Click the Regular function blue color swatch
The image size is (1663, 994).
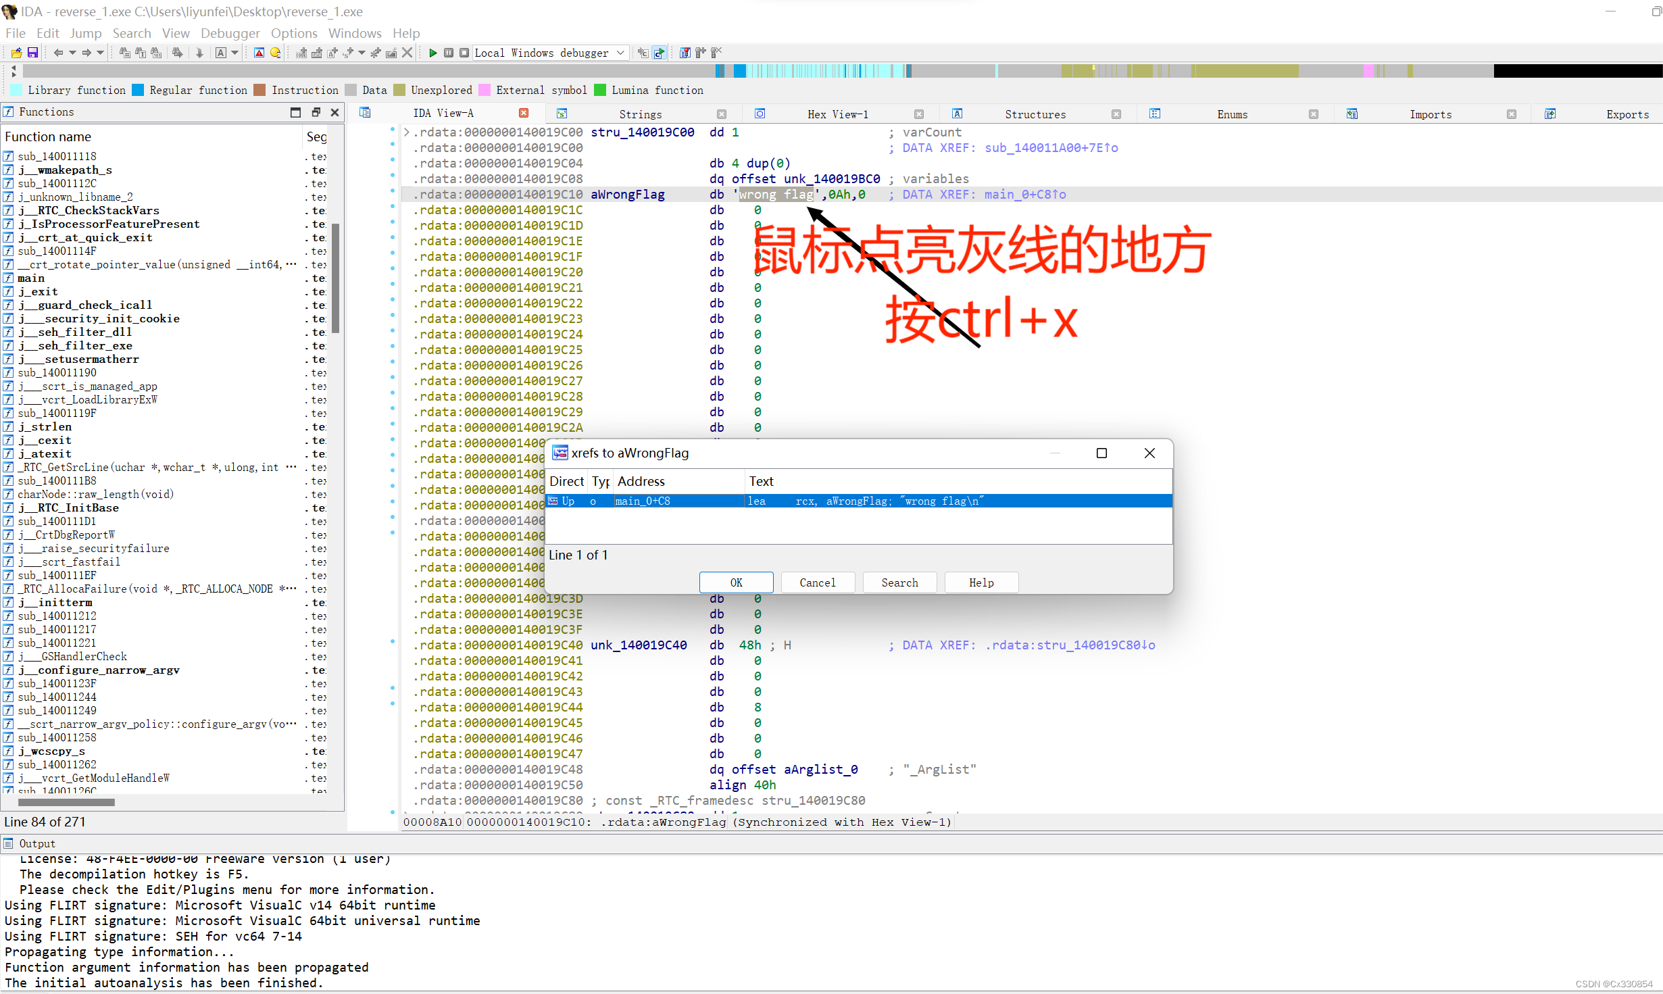[139, 90]
